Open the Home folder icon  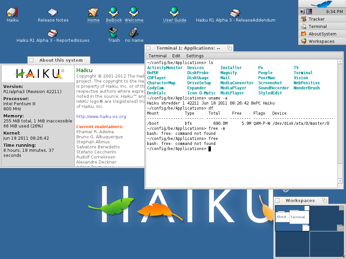pos(93,12)
